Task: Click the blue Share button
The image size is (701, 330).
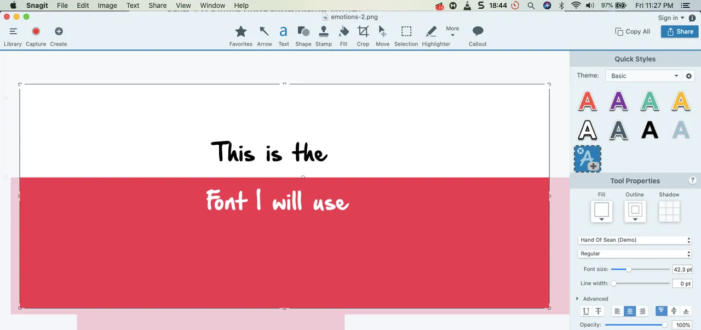Action: (680, 31)
